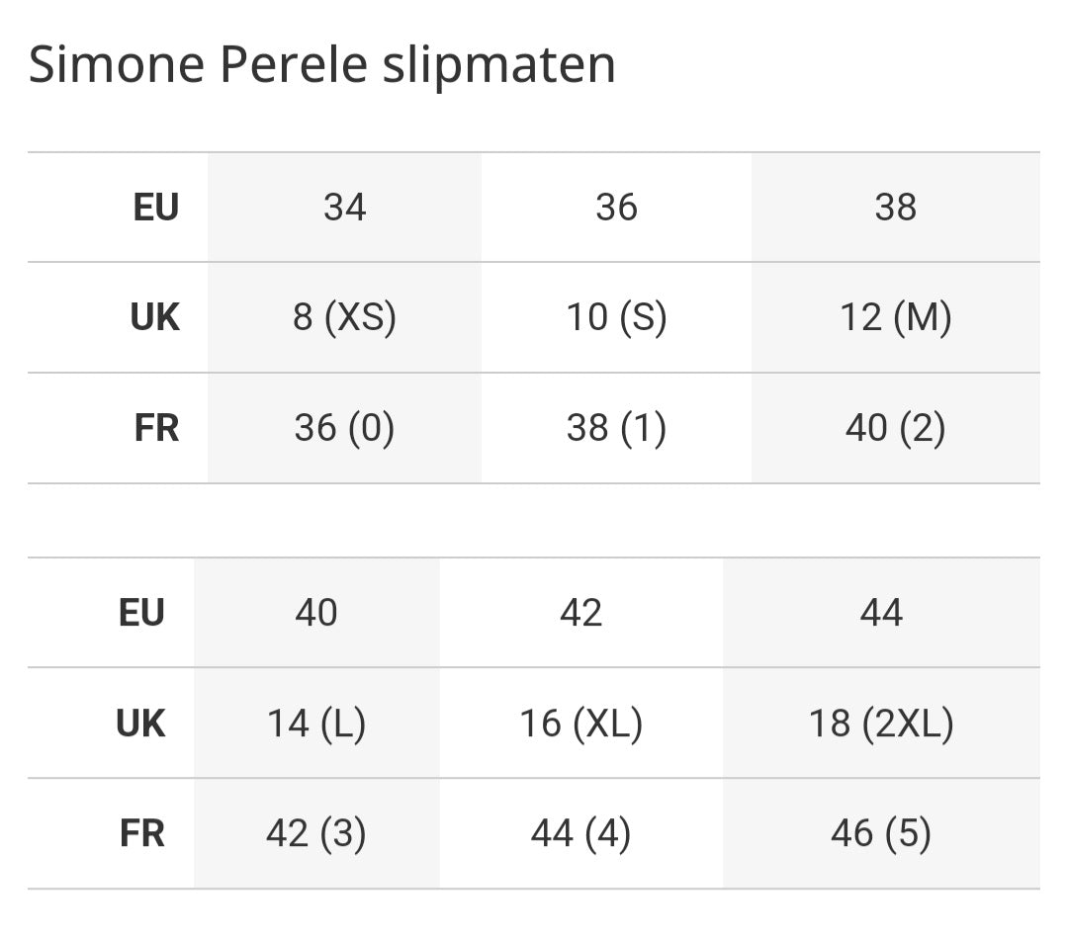Choose FR size 36 (0) cell

[344, 429]
